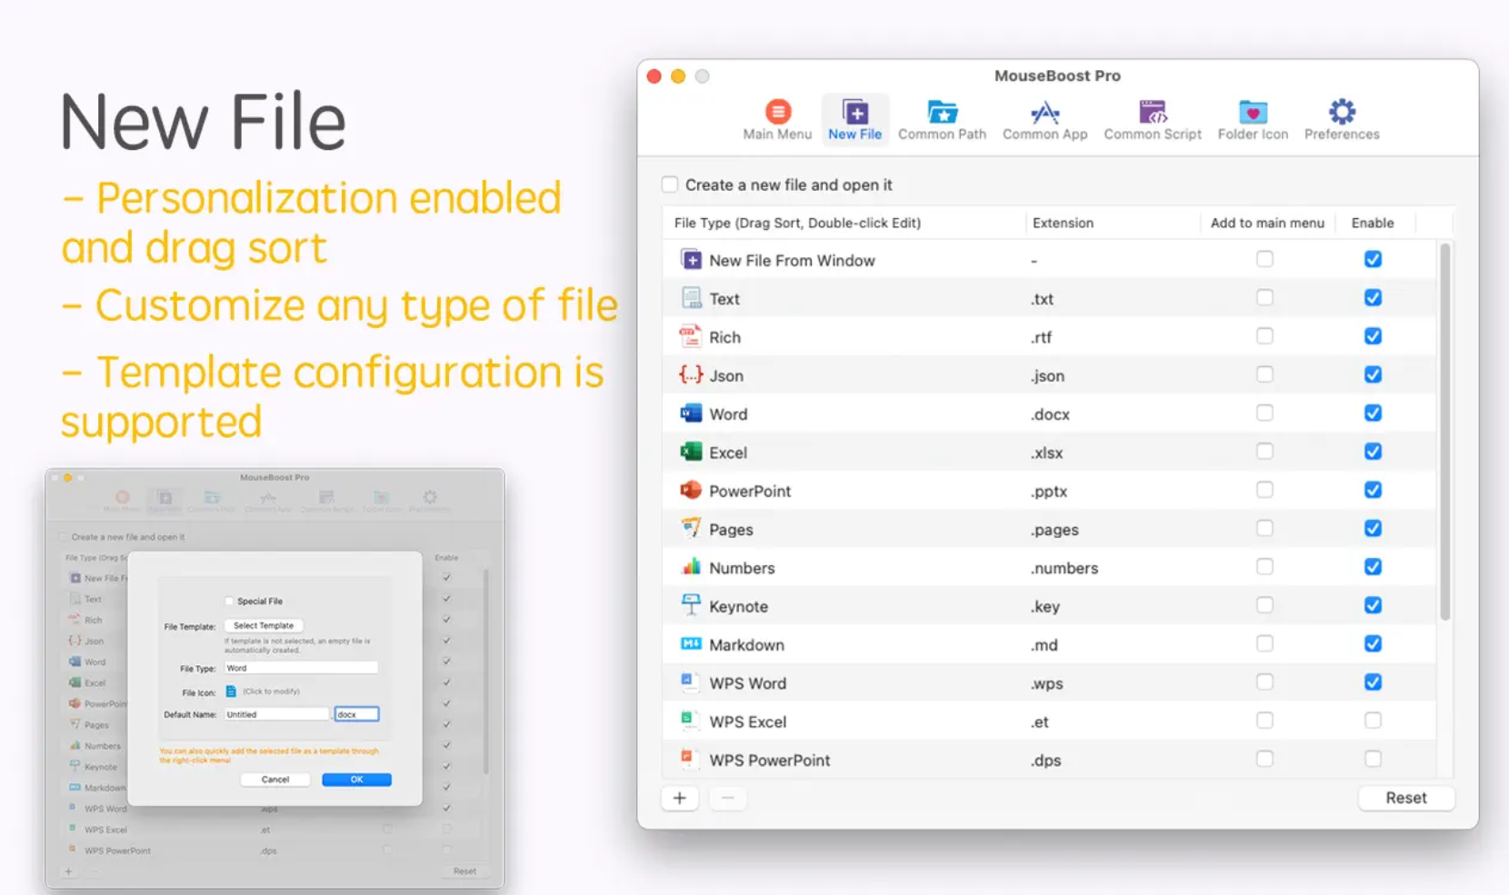Image resolution: width=1509 pixels, height=895 pixels.
Task: Check Add to main menu for Pages
Action: (x=1264, y=528)
